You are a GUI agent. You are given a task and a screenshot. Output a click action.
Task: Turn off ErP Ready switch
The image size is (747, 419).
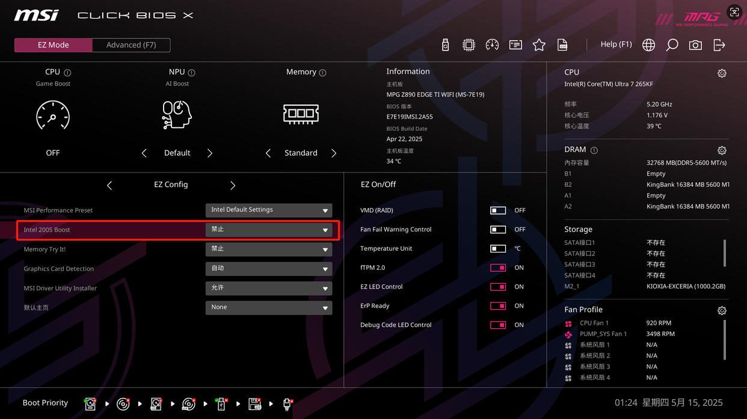point(498,306)
